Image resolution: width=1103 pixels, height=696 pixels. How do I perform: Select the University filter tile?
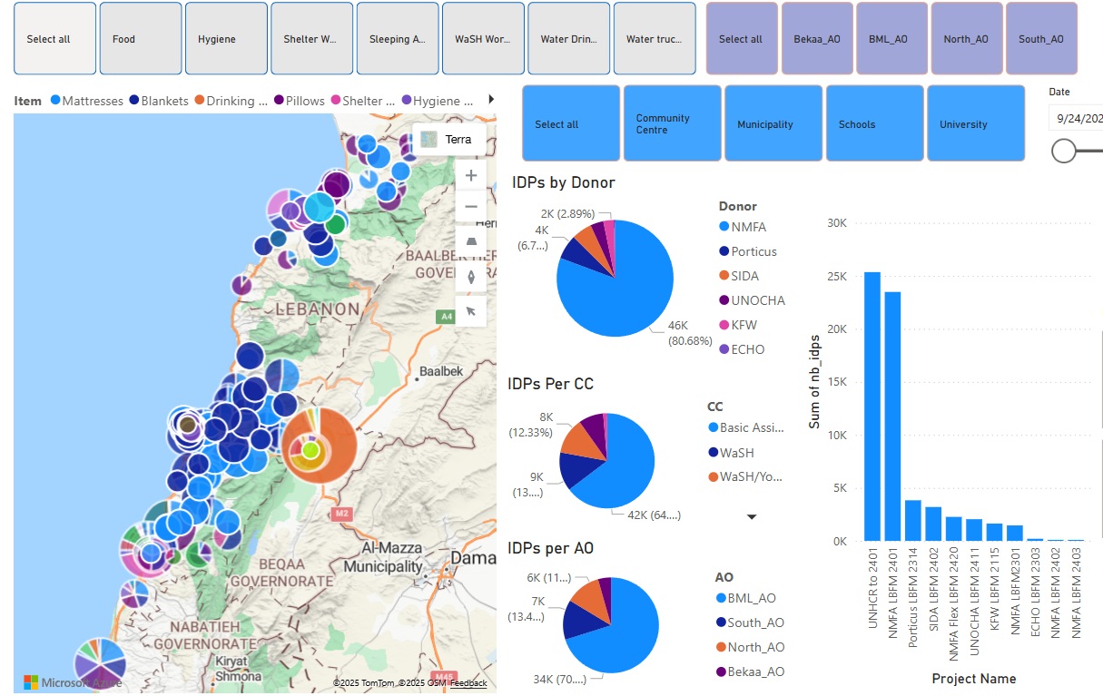976,123
